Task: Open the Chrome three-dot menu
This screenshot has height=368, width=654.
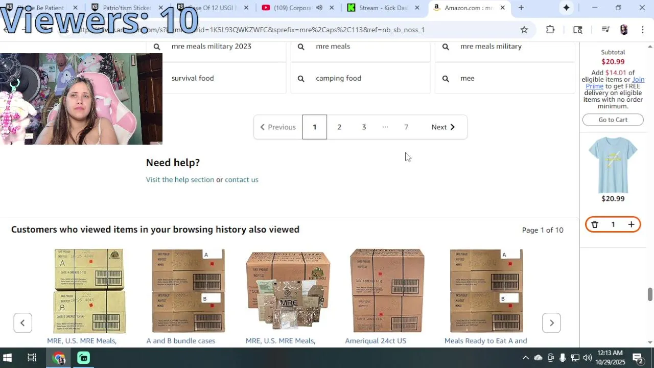Action: pyautogui.click(x=643, y=30)
